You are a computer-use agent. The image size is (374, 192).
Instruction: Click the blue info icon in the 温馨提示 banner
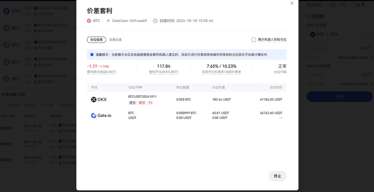[92, 55]
